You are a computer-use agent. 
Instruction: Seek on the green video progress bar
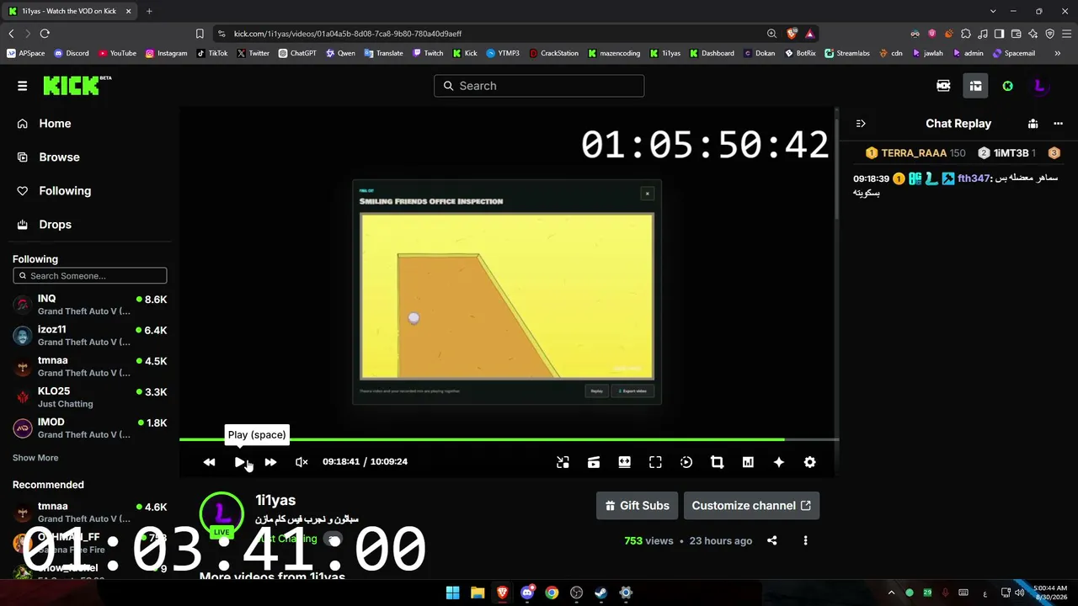(509, 439)
